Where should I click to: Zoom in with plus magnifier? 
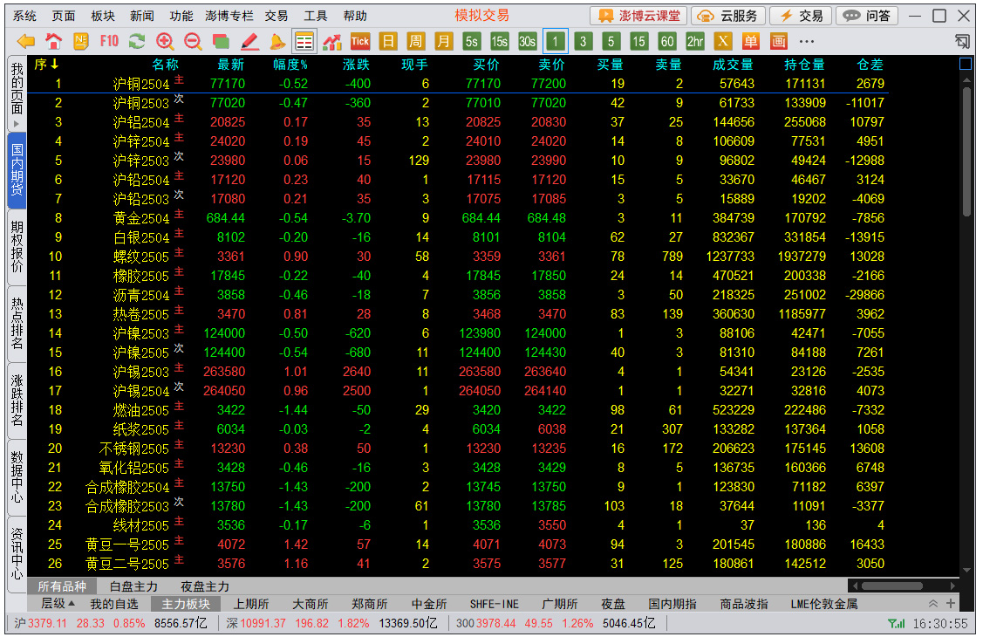click(x=165, y=42)
